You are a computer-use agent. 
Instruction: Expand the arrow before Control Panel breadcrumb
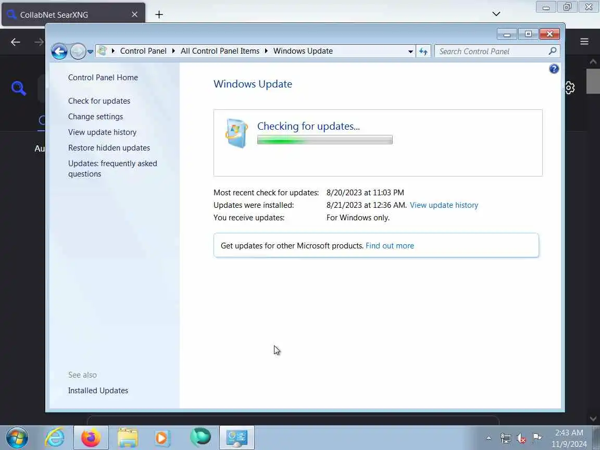[113, 51]
